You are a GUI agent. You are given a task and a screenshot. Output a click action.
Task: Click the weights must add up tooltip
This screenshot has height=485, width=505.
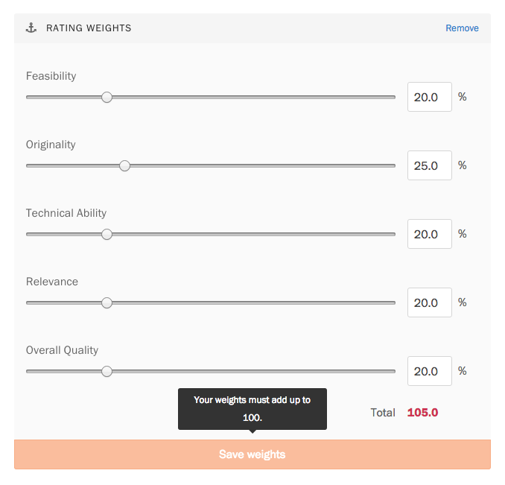click(x=252, y=409)
